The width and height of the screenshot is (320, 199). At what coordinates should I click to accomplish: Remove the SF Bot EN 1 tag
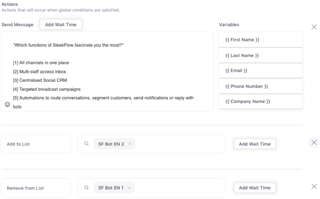click(129, 188)
